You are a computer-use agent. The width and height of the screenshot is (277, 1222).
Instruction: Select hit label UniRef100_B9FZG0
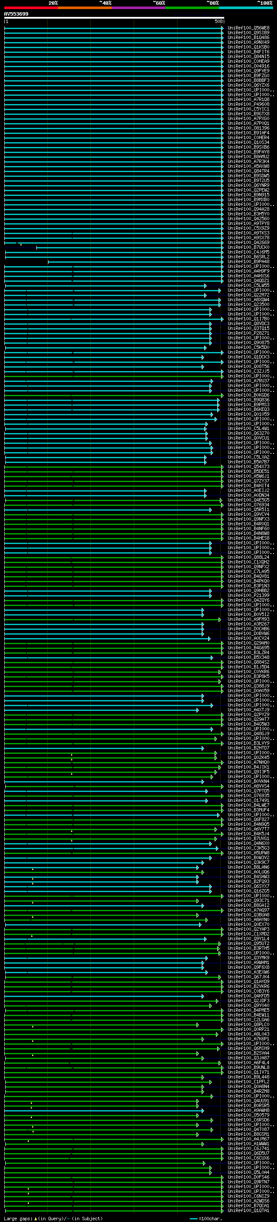(248, 75)
